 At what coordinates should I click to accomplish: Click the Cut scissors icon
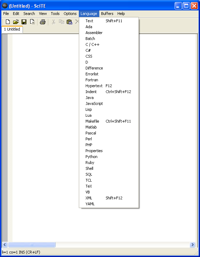(x=53, y=22)
